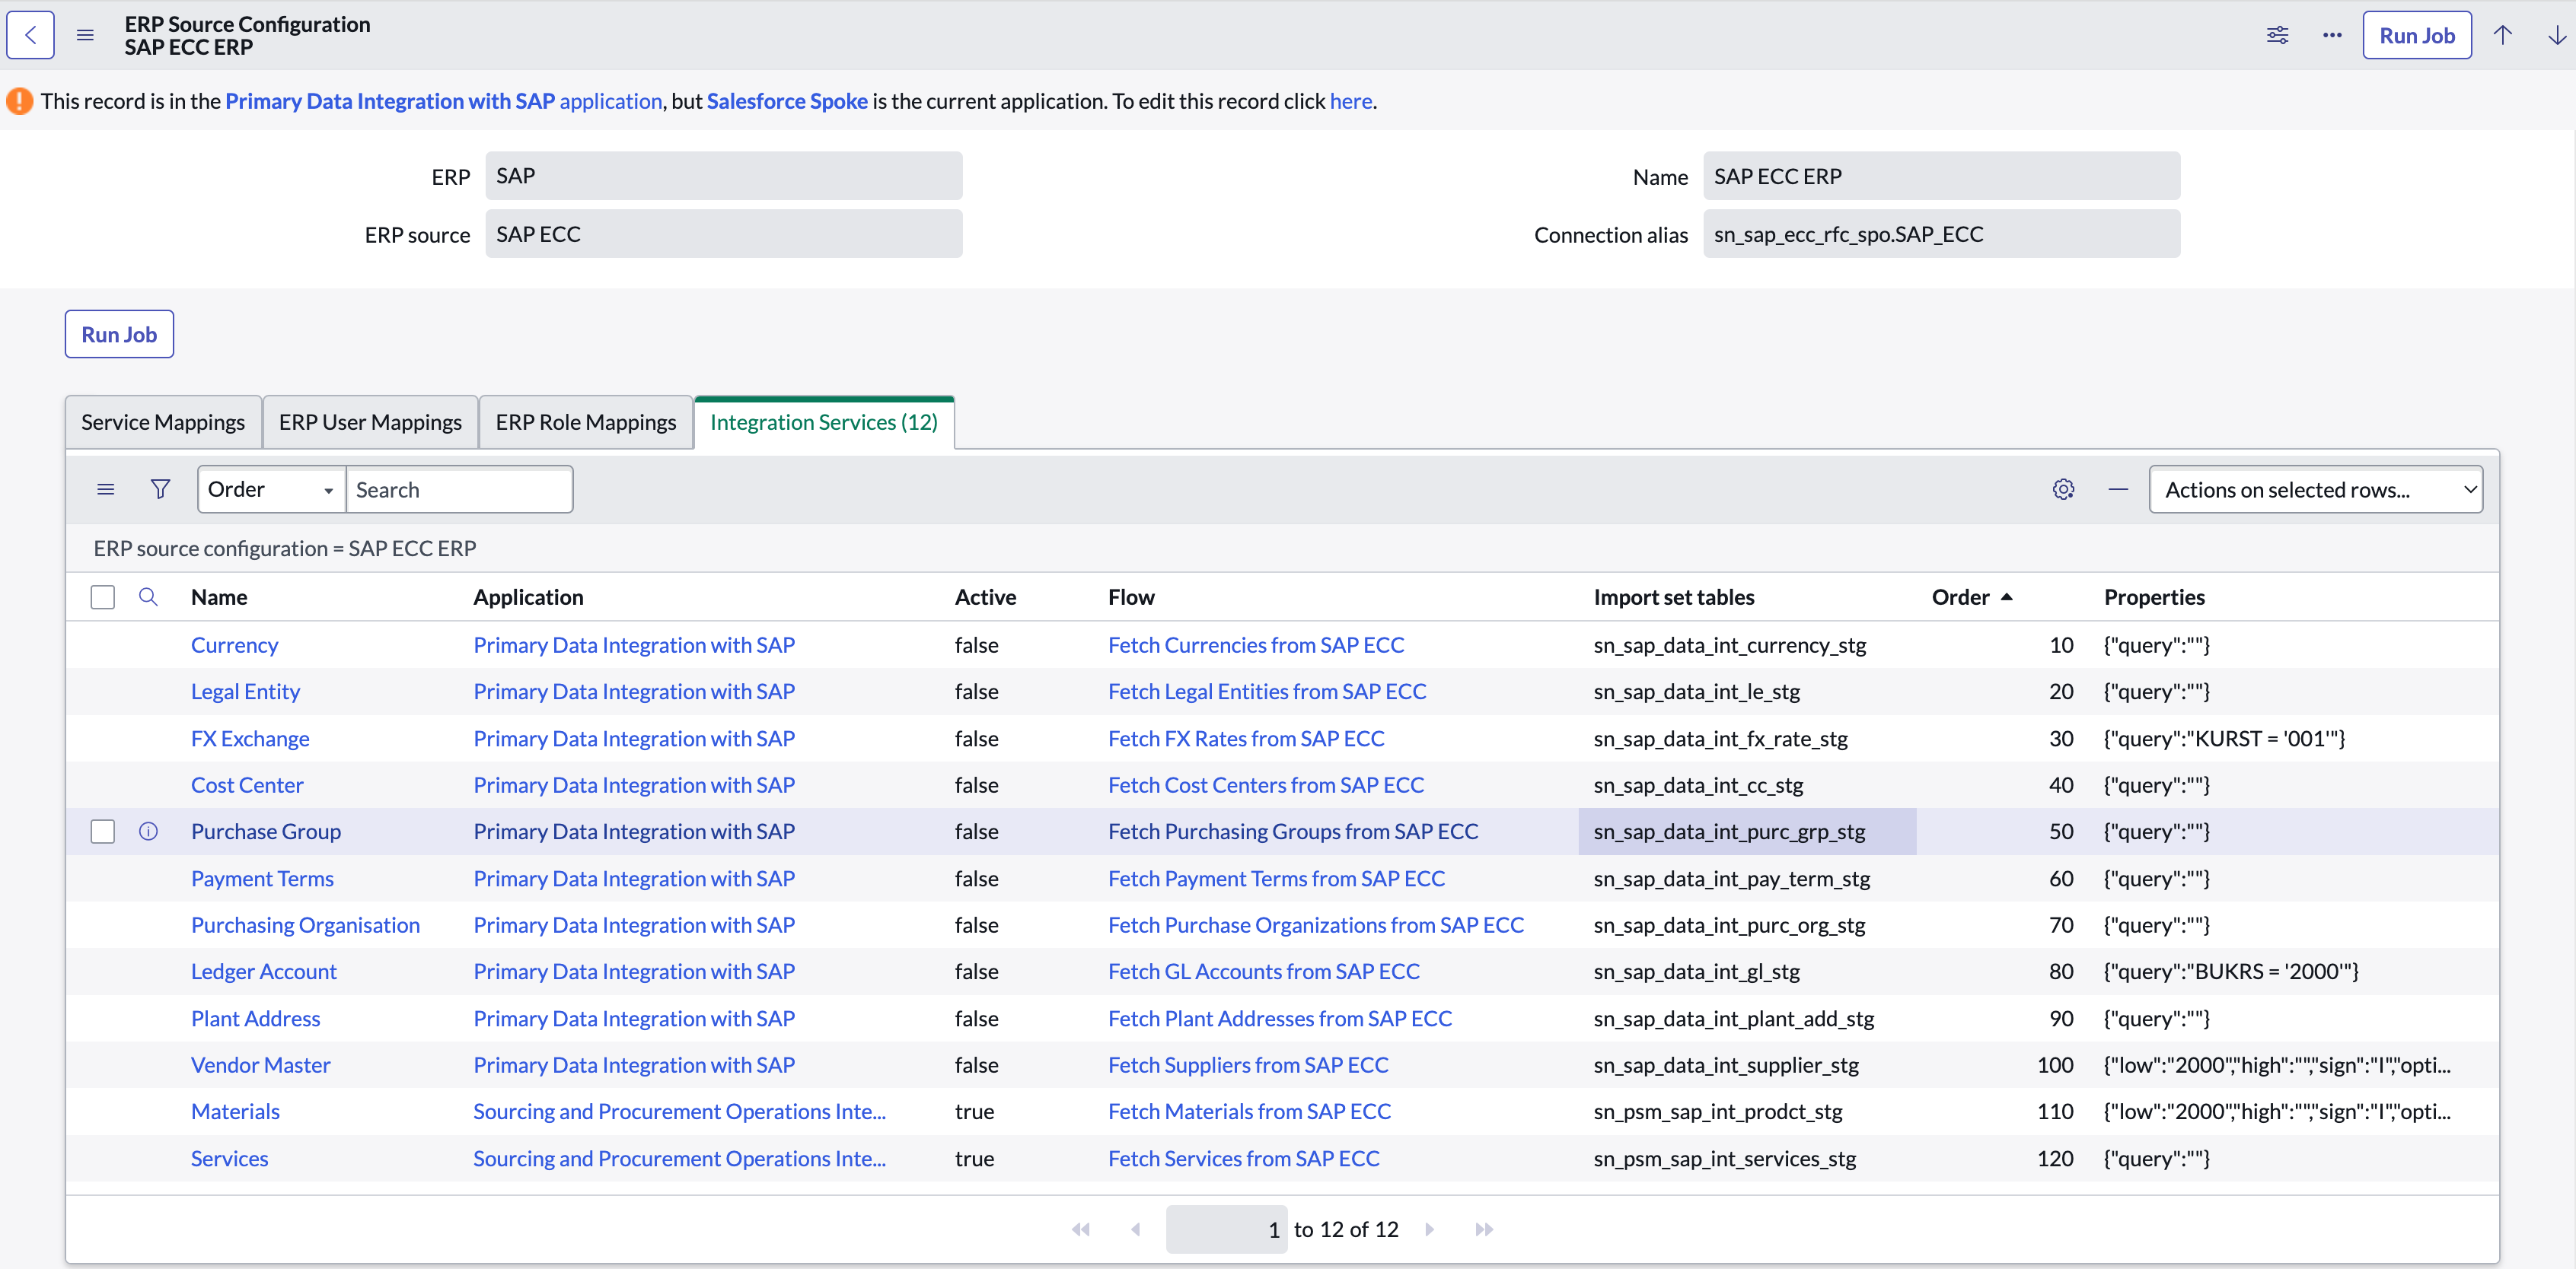2576x1269 pixels.
Task: Show the list filter funnel icon
Action: point(160,488)
